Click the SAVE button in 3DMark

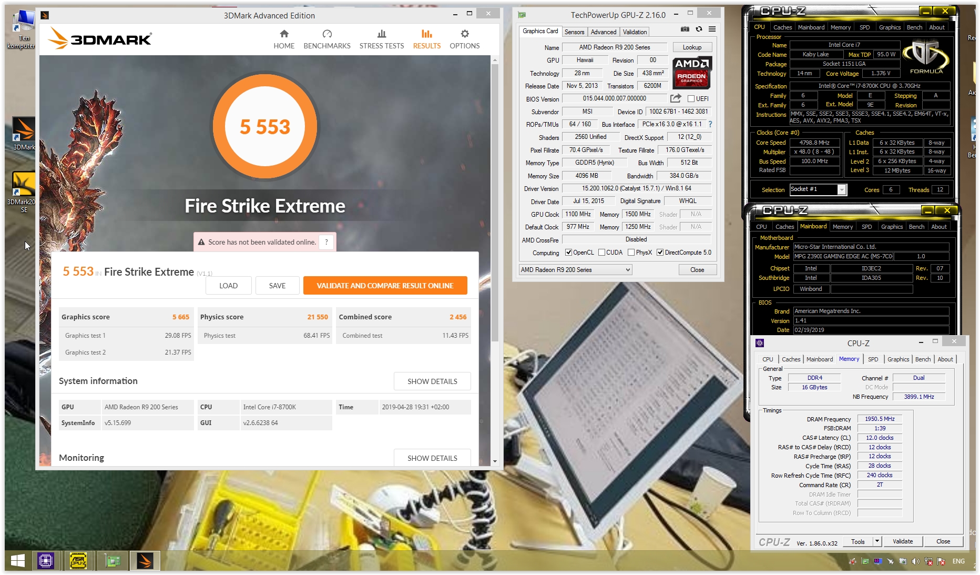277,286
